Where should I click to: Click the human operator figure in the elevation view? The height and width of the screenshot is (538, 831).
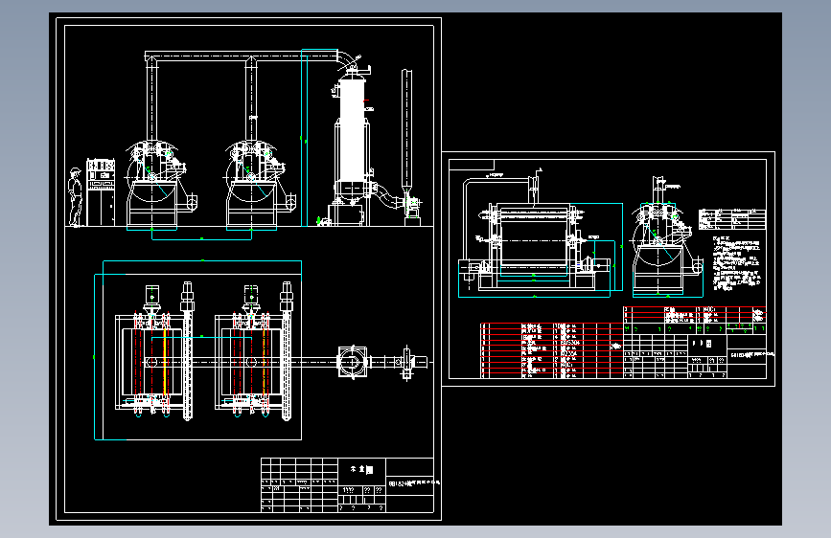click(76, 197)
